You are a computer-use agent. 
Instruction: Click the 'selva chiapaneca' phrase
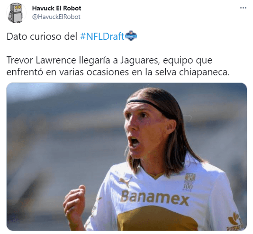(192, 72)
